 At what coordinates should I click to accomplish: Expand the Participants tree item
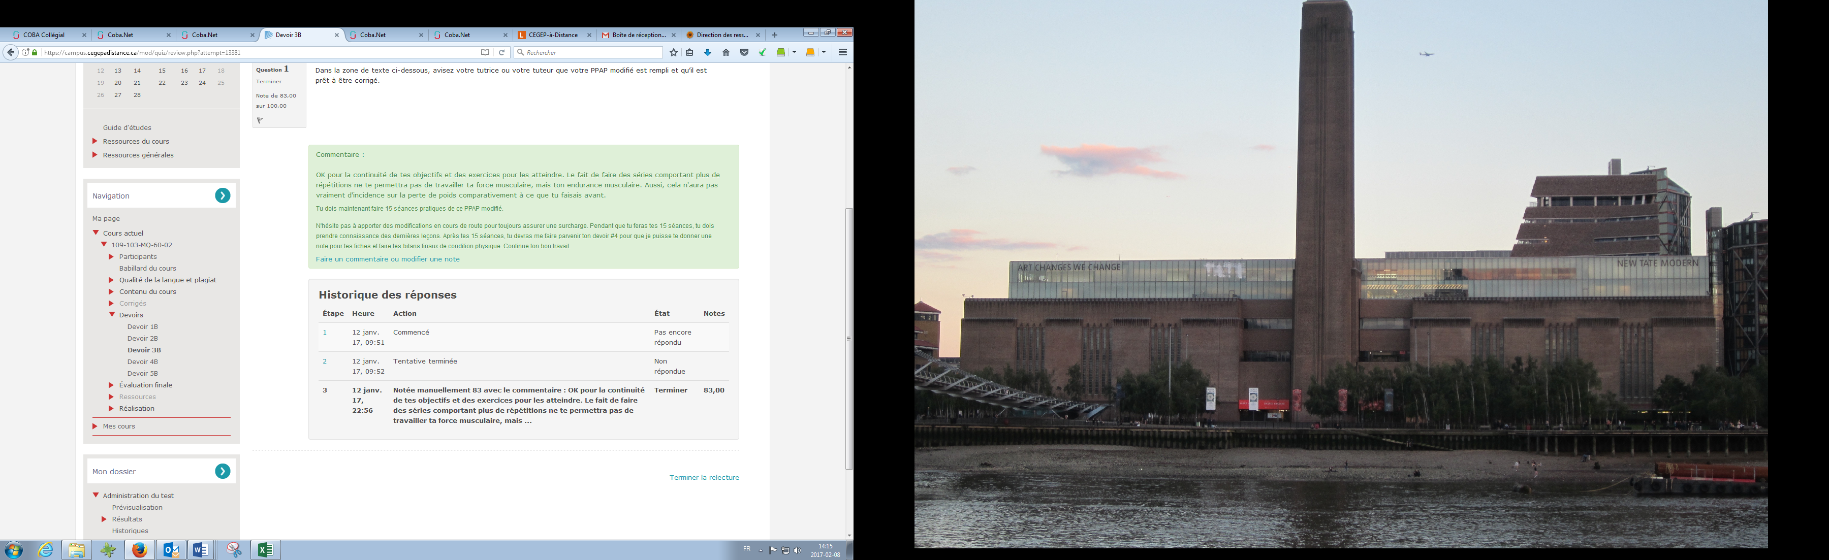coord(111,257)
